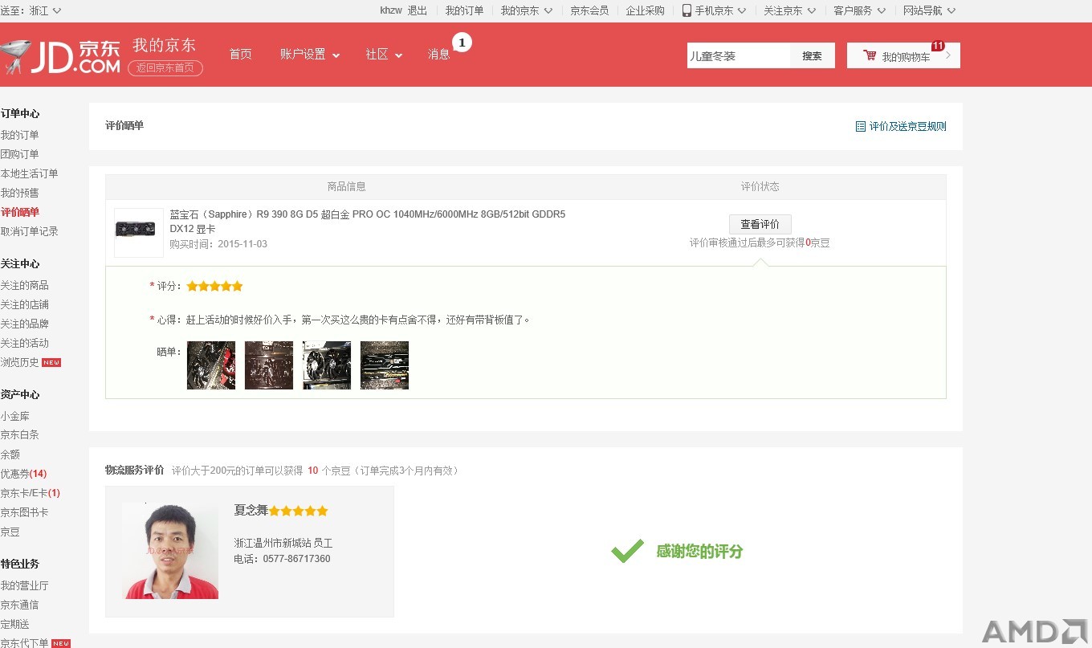
Task: Click the JD.COM logo
Action: pos(60,56)
